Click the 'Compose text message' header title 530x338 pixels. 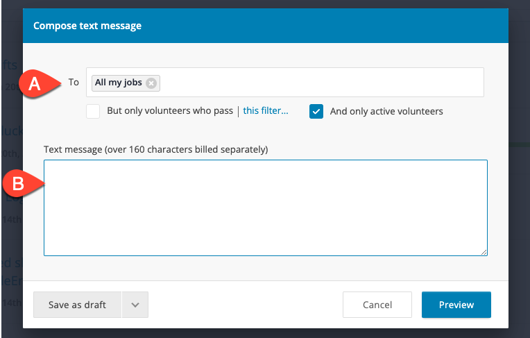click(x=87, y=26)
